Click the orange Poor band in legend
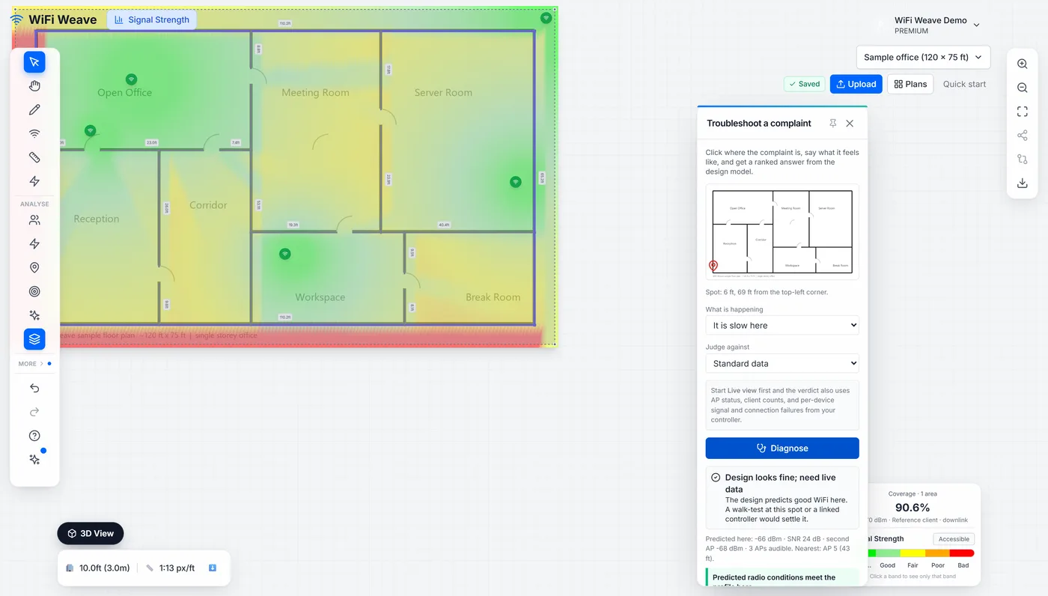1048x596 pixels. pyautogui.click(x=937, y=553)
